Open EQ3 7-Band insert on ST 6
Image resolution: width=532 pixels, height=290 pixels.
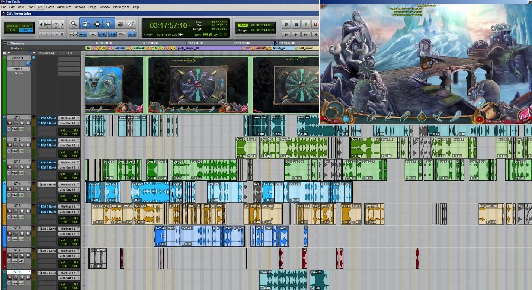(x=47, y=229)
